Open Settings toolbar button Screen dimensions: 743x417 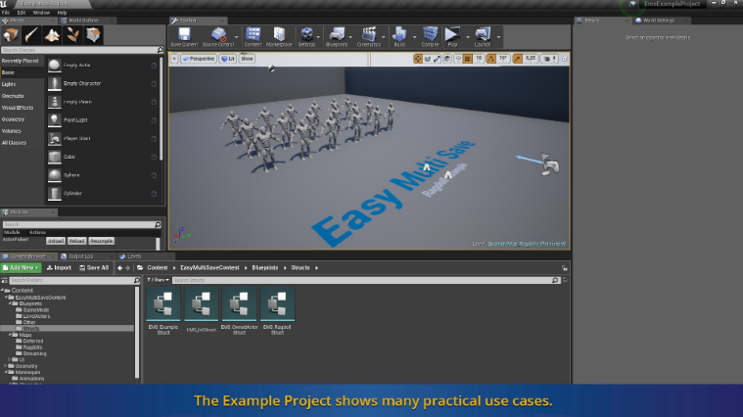(x=306, y=37)
